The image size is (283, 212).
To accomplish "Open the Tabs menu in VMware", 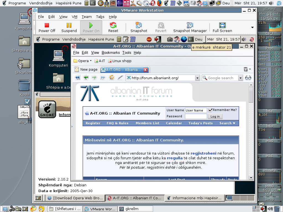I will coord(100,17).
